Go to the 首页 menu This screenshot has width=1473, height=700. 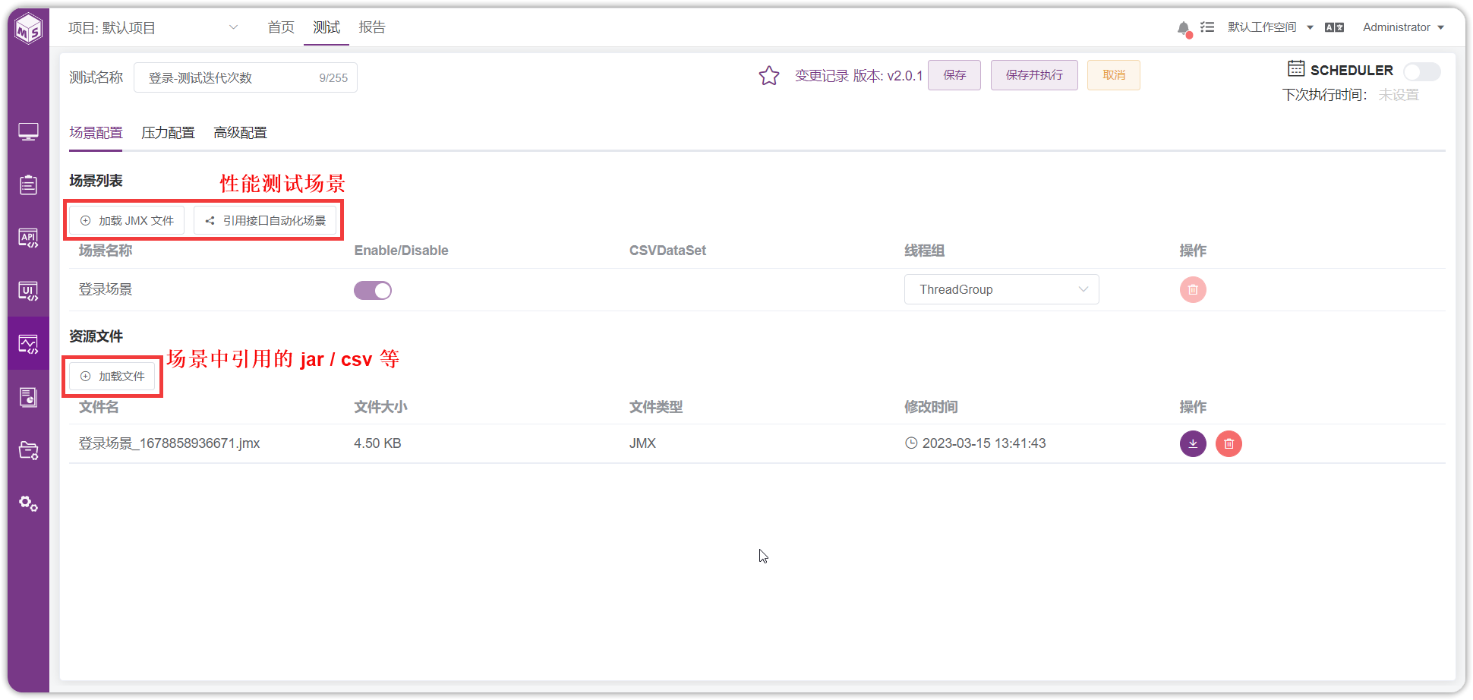(281, 27)
